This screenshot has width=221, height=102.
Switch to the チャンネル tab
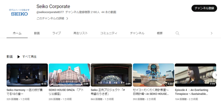(137, 33)
